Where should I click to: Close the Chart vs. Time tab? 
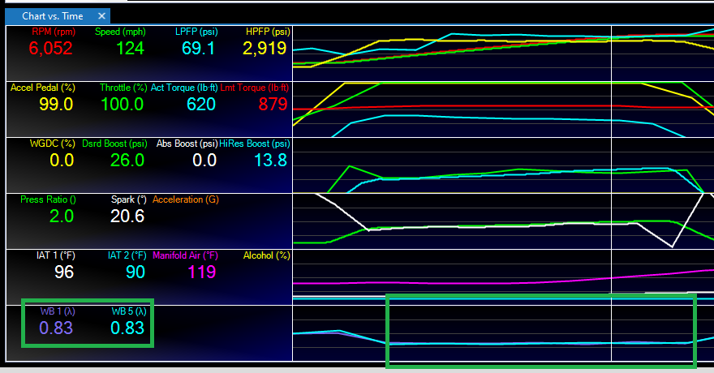tap(101, 16)
